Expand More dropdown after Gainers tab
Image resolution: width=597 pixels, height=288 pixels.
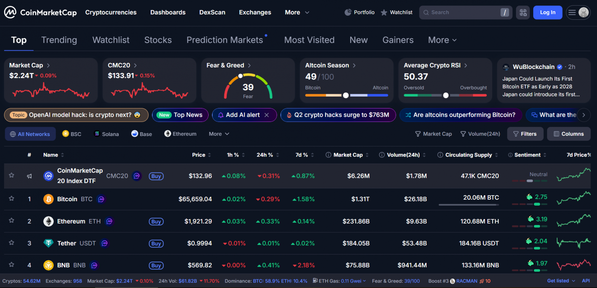[443, 40]
